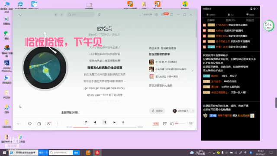Switch to mini player mode icon
This screenshot has height=156, width=277.
pos(171,15)
